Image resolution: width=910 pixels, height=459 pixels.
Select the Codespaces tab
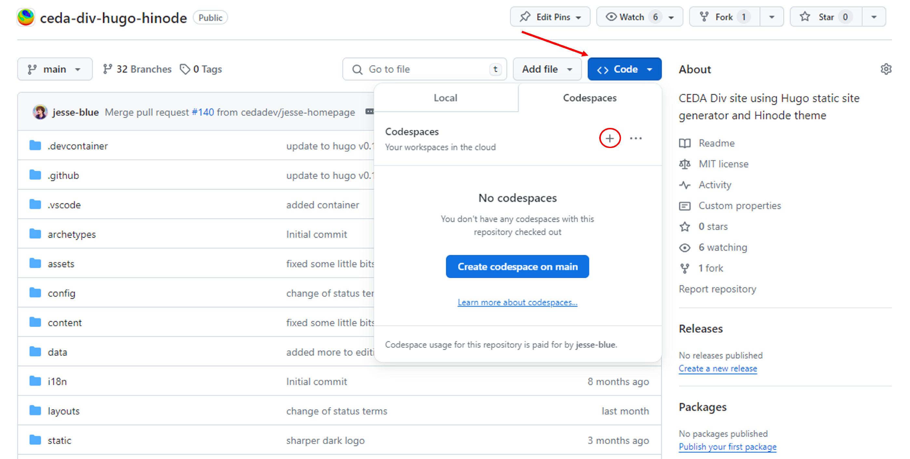point(589,98)
